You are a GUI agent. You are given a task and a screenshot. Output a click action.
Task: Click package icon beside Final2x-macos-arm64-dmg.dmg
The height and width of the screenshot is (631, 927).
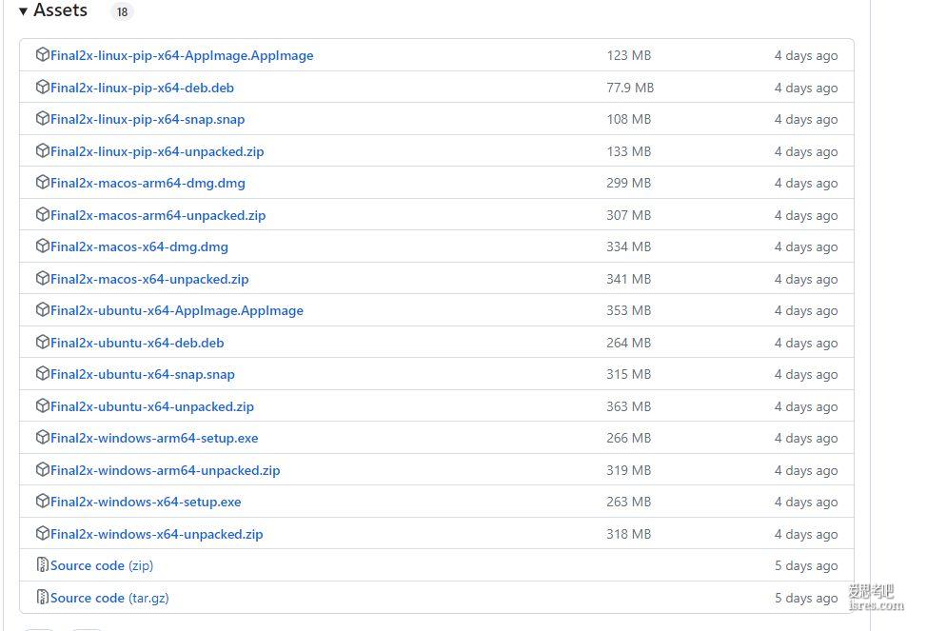point(43,182)
